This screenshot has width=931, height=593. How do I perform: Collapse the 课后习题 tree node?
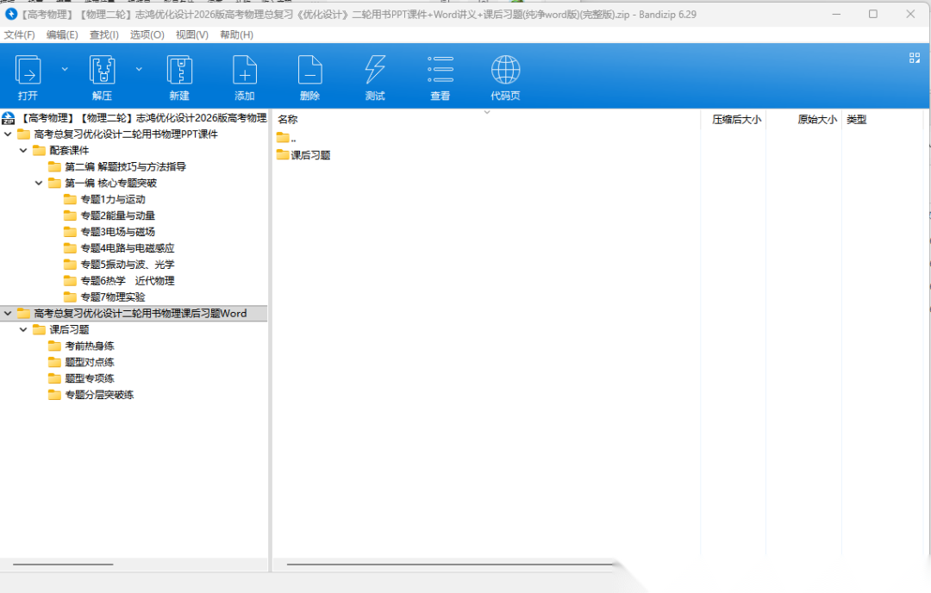click(x=23, y=330)
